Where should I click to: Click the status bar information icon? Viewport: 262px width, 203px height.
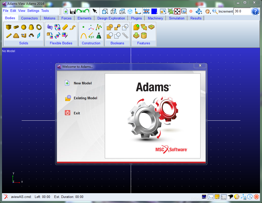point(250,197)
